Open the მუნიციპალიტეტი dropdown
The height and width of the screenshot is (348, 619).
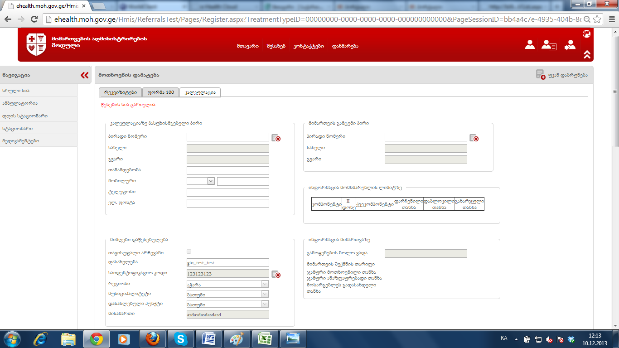pos(265,294)
